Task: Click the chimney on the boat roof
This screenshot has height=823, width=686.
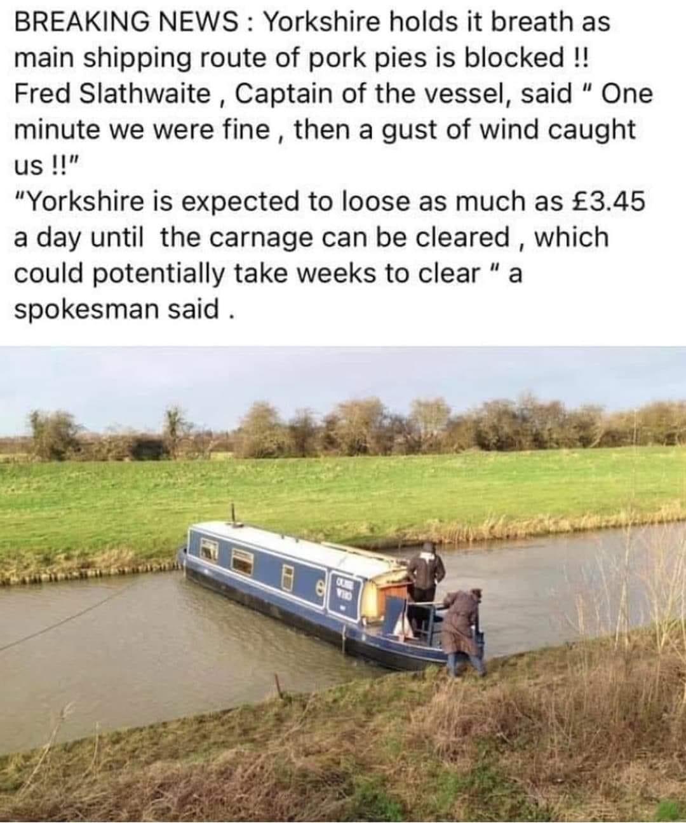Action: click(232, 515)
